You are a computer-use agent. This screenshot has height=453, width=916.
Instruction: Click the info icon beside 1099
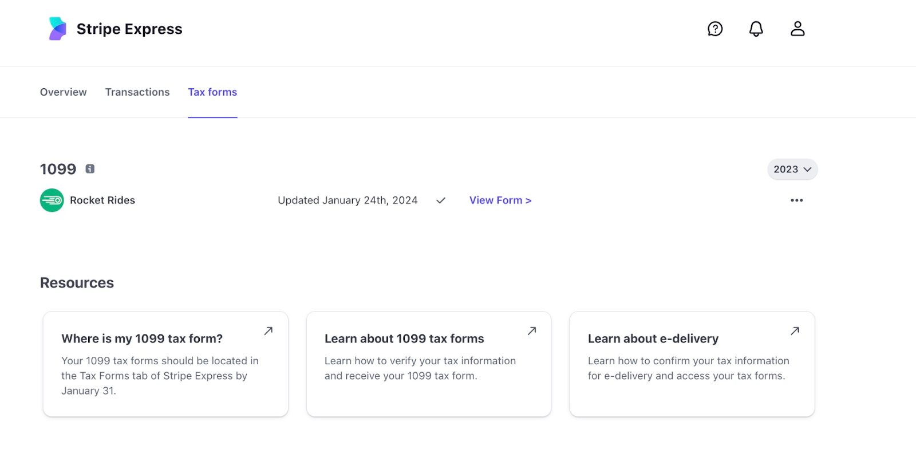pos(90,169)
